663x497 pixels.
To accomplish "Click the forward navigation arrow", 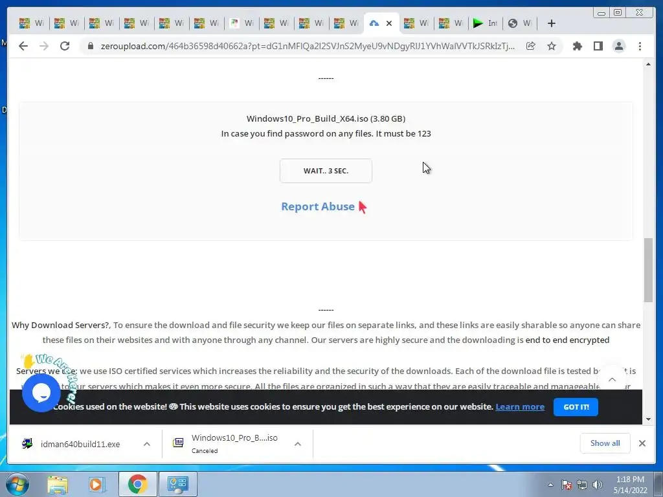I will pyautogui.click(x=44, y=46).
